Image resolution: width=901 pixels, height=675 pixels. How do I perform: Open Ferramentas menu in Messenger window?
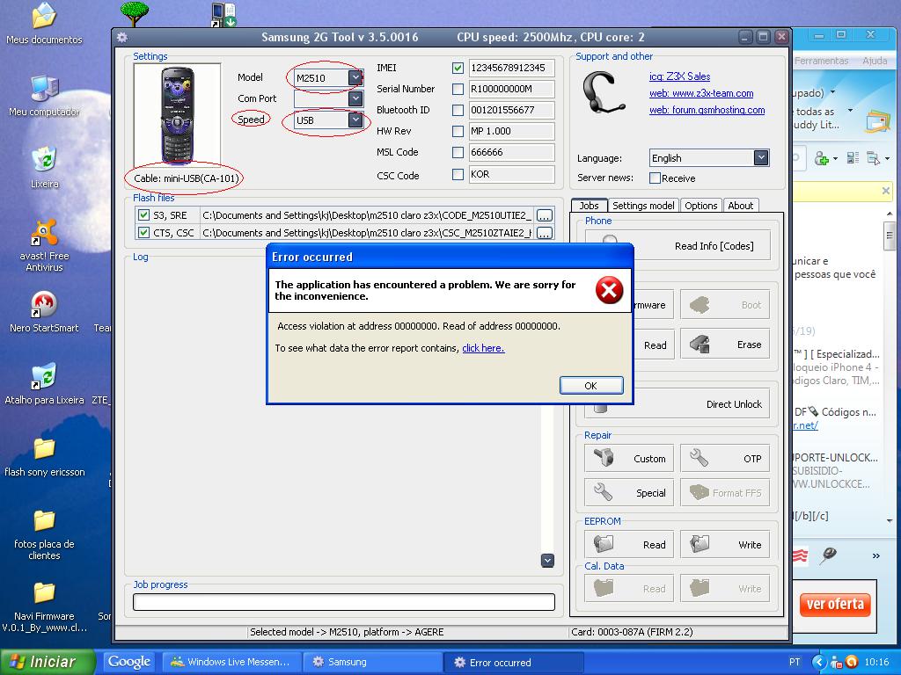click(822, 61)
